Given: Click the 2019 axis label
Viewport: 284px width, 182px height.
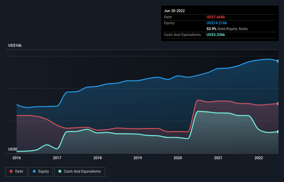Looking at the screenshot, I should 138,158.
